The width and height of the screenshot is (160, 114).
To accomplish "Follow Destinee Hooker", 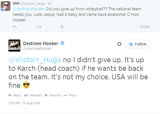I will tap(137, 44).
